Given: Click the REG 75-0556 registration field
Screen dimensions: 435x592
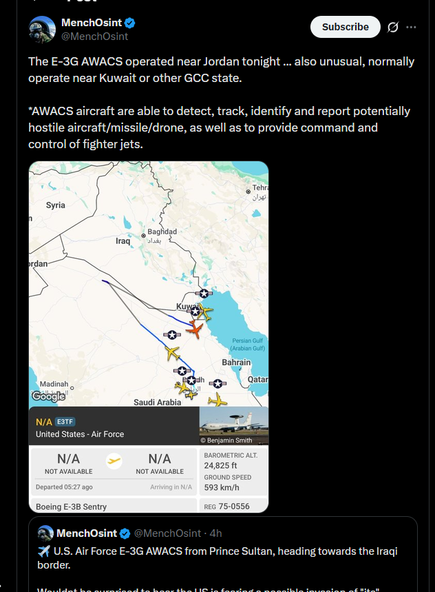Looking at the screenshot, I should click(x=233, y=506).
